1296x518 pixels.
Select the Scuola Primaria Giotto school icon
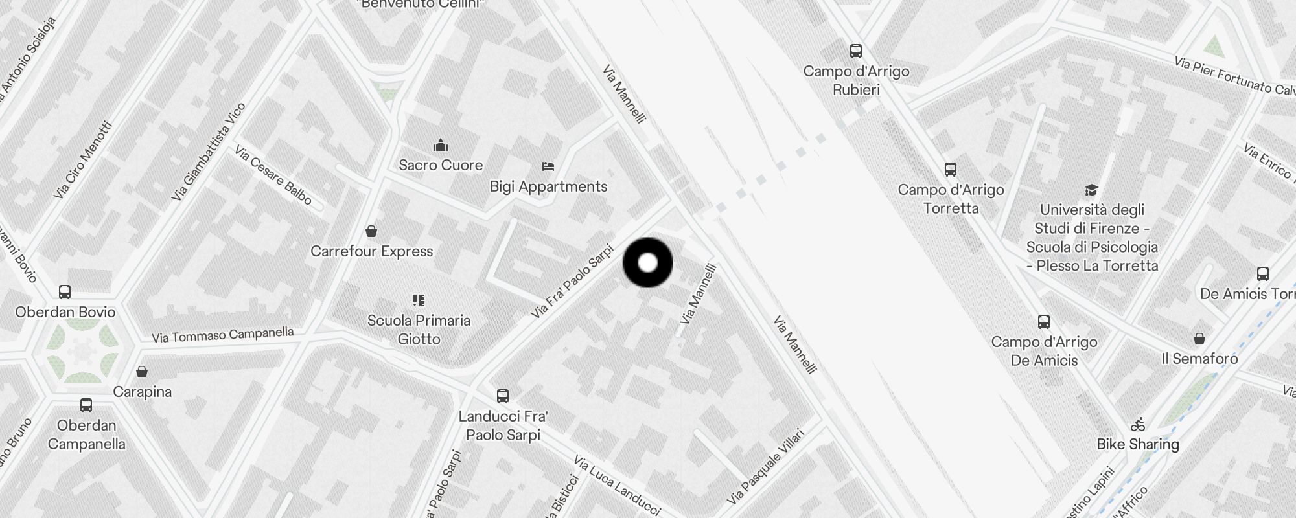(x=419, y=300)
